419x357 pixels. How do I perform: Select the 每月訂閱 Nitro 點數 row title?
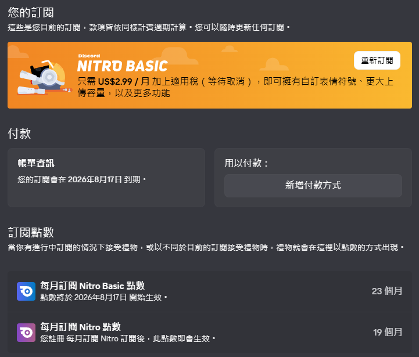pyautogui.click(x=80, y=327)
